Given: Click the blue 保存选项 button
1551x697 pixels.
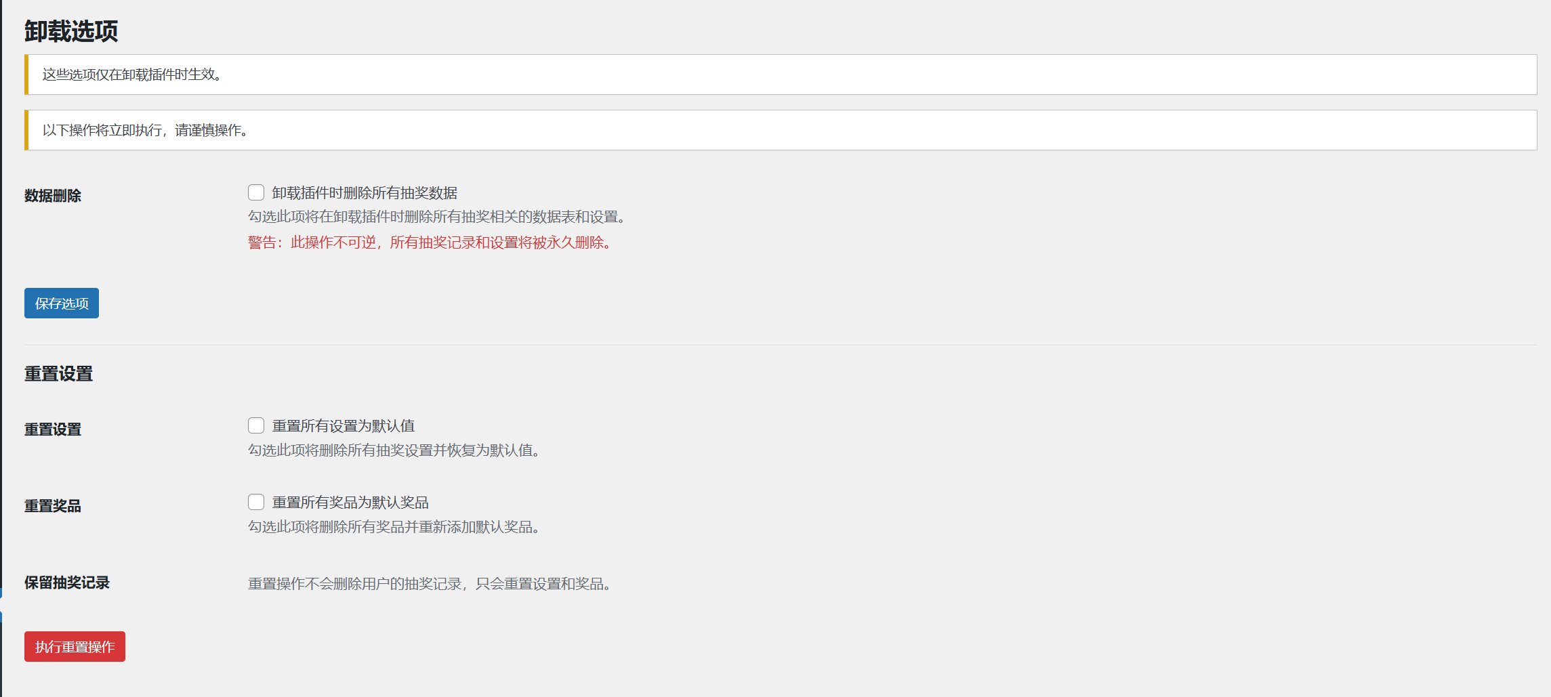Looking at the screenshot, I should 62,303.
